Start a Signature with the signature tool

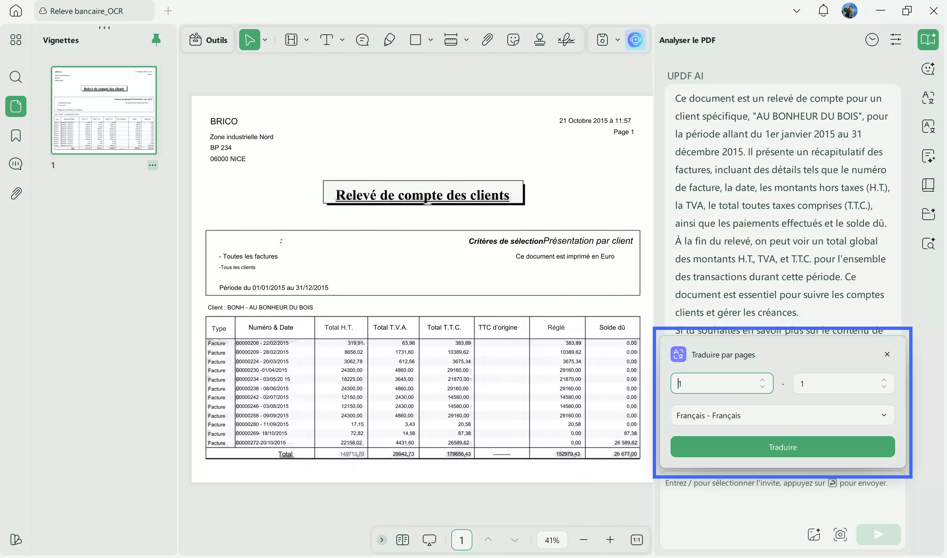tap(566, 40)
